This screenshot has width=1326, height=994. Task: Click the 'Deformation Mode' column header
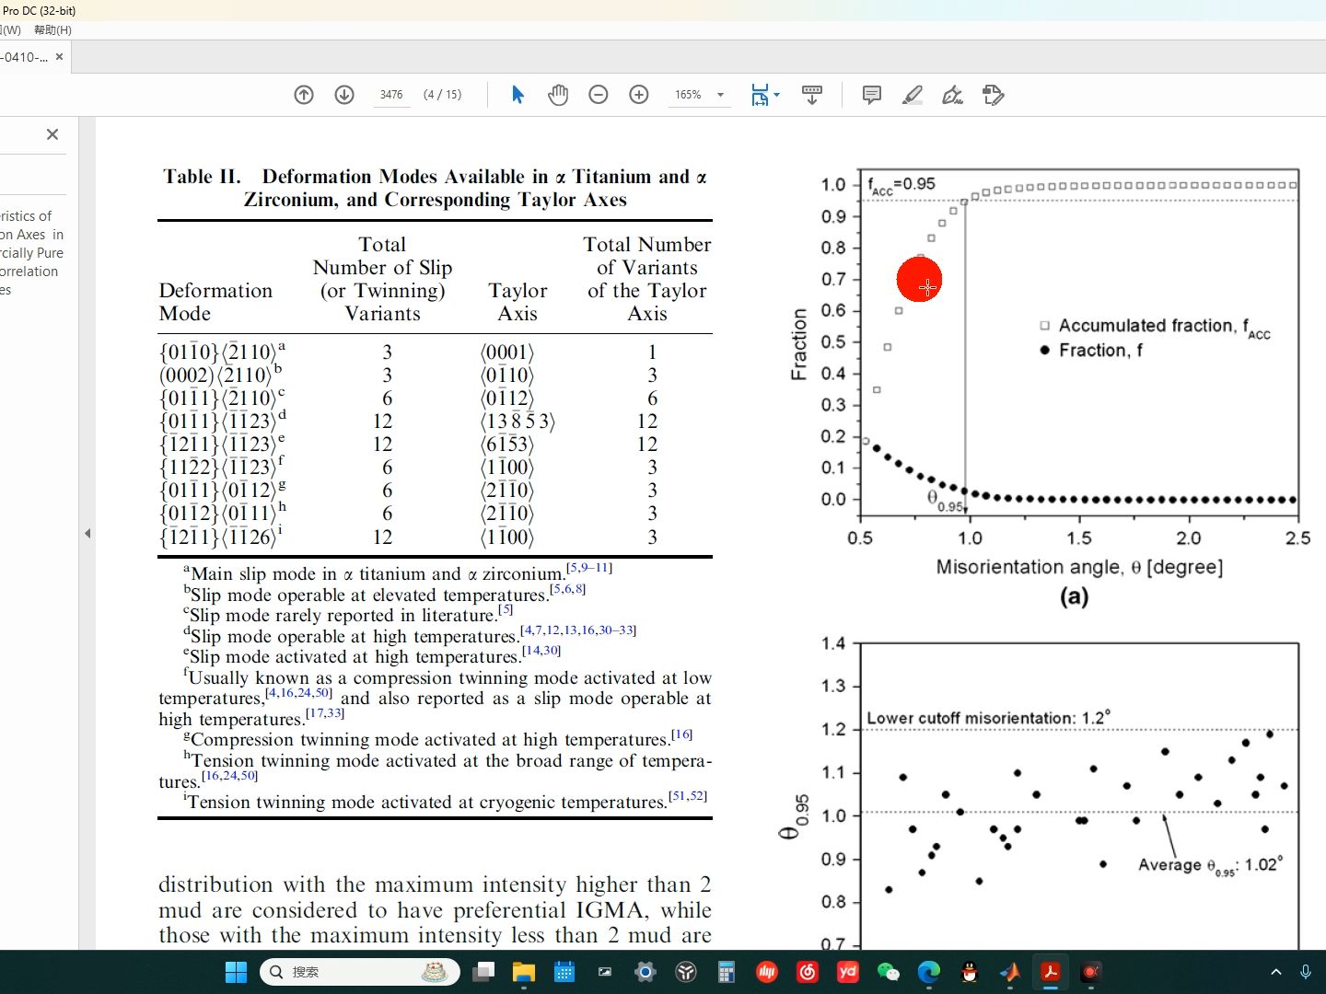click(x=215, y=302)
